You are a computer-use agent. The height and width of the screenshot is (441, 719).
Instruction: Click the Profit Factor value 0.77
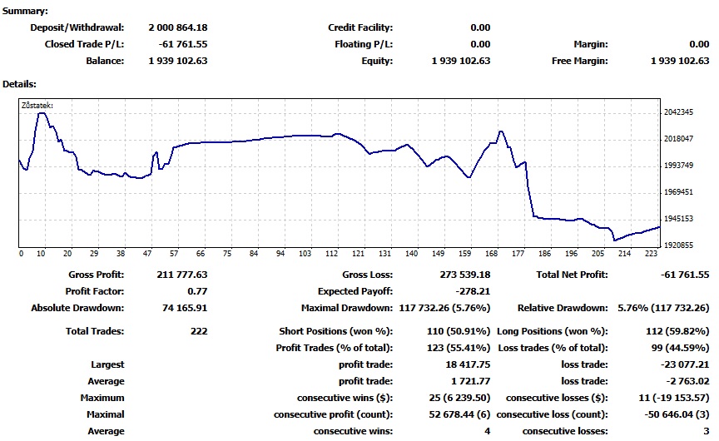(197, 291)
